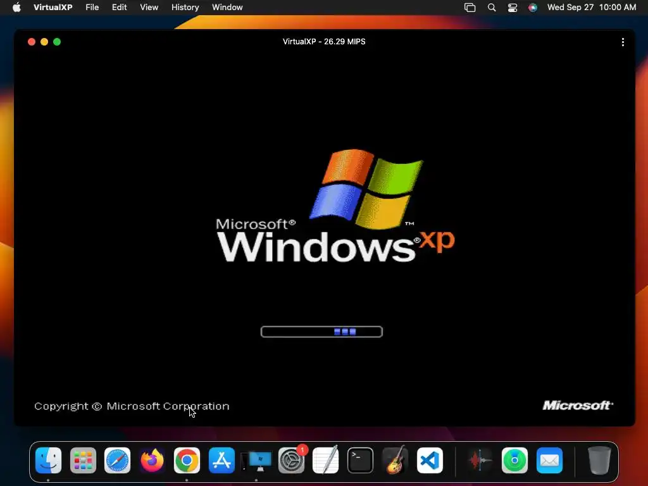Open Spotlight search in menu bar
This screenshot has width=648, height=486.
(492, 8)
